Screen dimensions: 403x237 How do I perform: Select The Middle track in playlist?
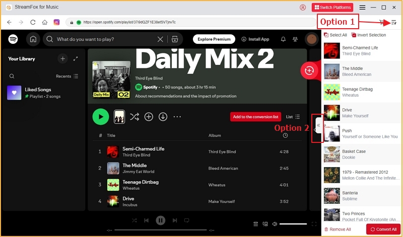click(x=197, y=169)
